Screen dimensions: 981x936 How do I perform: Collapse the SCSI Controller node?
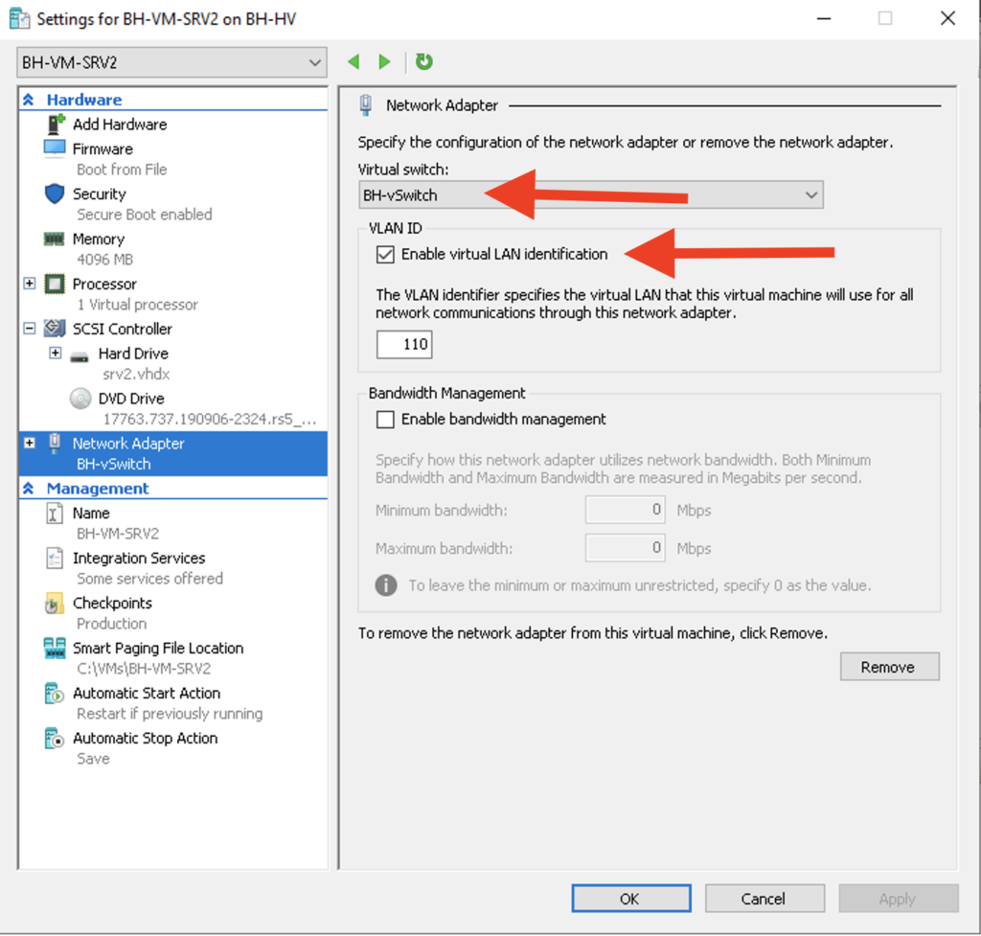[x=30, y=329]
